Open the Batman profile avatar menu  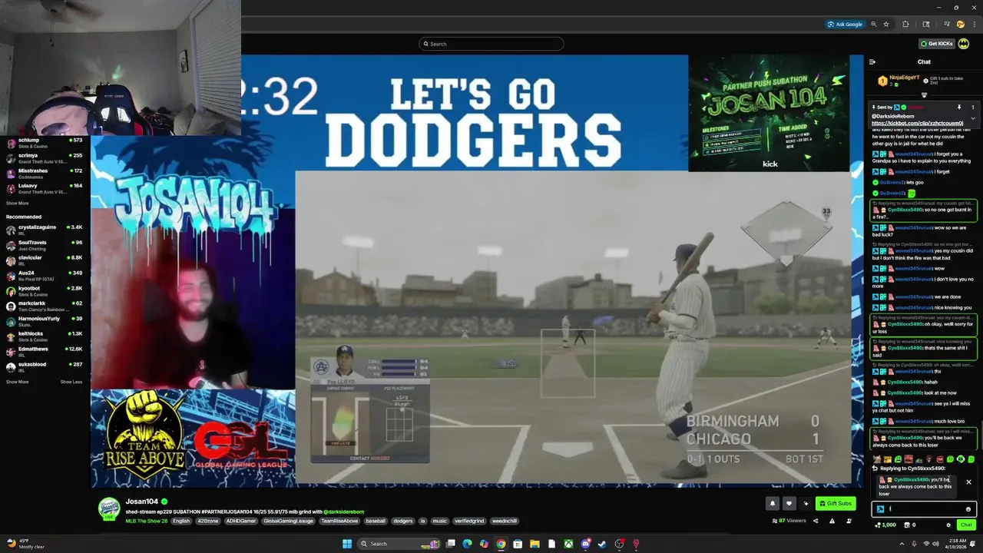[965, 44]
